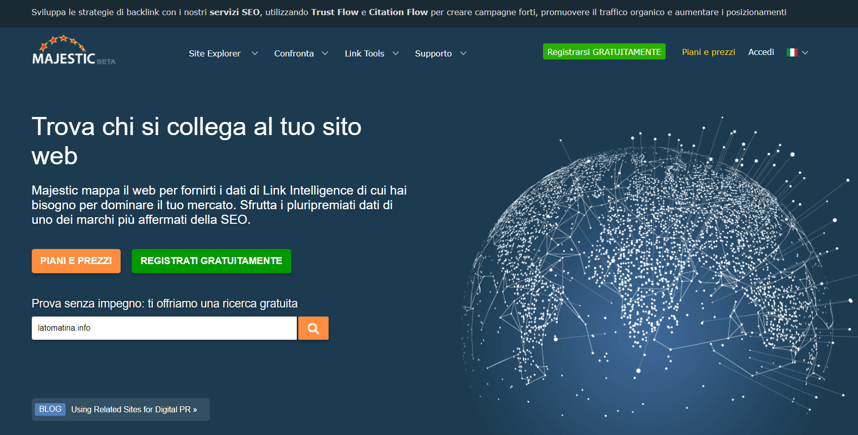
Task: Expand the language dropdown chevron
Action: pos(805,52)
